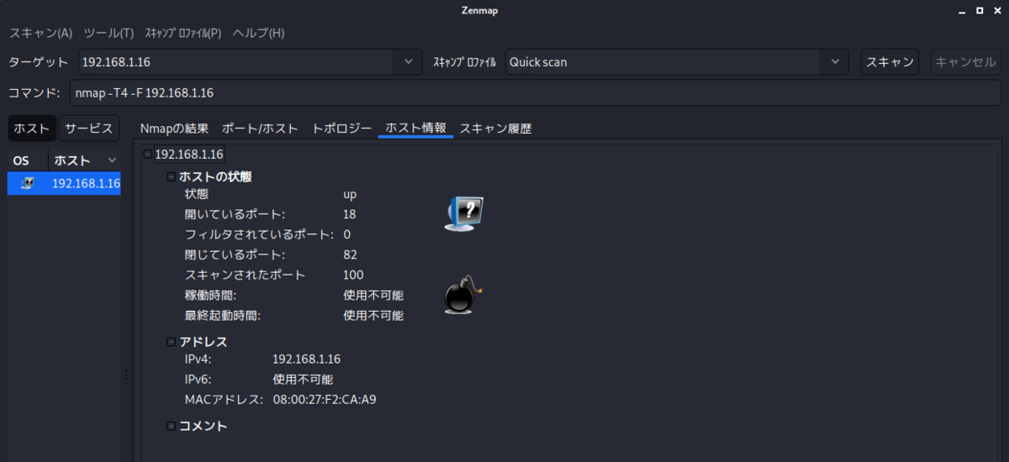This screenshot has width=1009, height=462.
Task: Click the 閉じているポート label
Action: 235,255
